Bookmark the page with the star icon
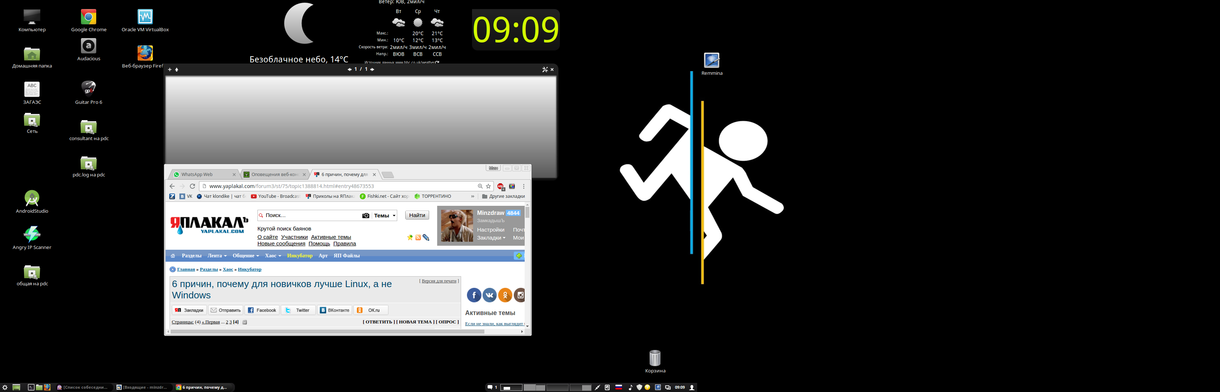The height and width of the screenshot is (392, 1220). [x=488, y=186]
